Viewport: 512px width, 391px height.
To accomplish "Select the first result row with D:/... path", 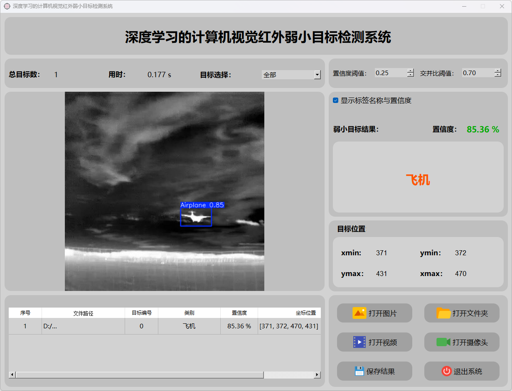I will click(83, 326).
